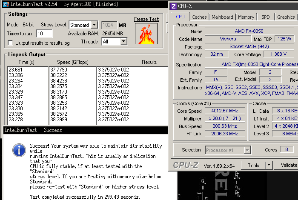Click the Speed (GFlops) column header
Screen dimensions: 298x200
(73, 62)
